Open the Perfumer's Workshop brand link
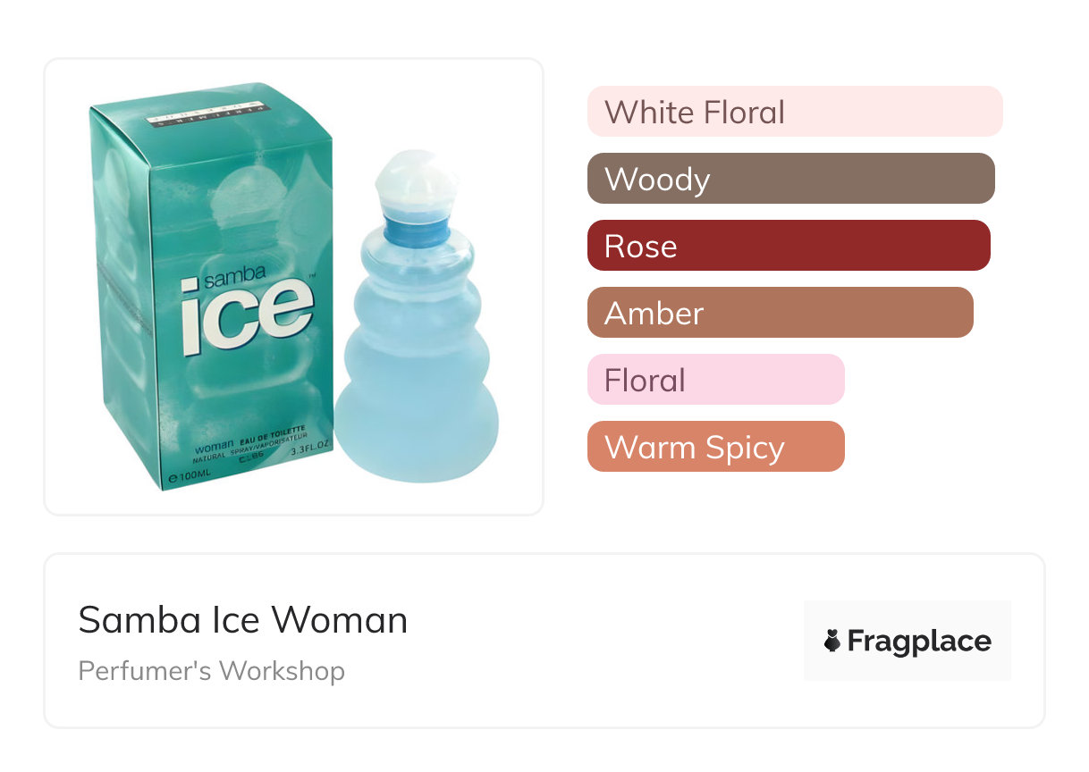 (211, 670)
